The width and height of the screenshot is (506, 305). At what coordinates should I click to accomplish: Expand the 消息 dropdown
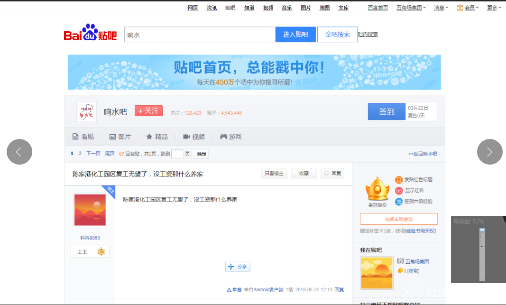pyautogui.click(x=441, y=8)
